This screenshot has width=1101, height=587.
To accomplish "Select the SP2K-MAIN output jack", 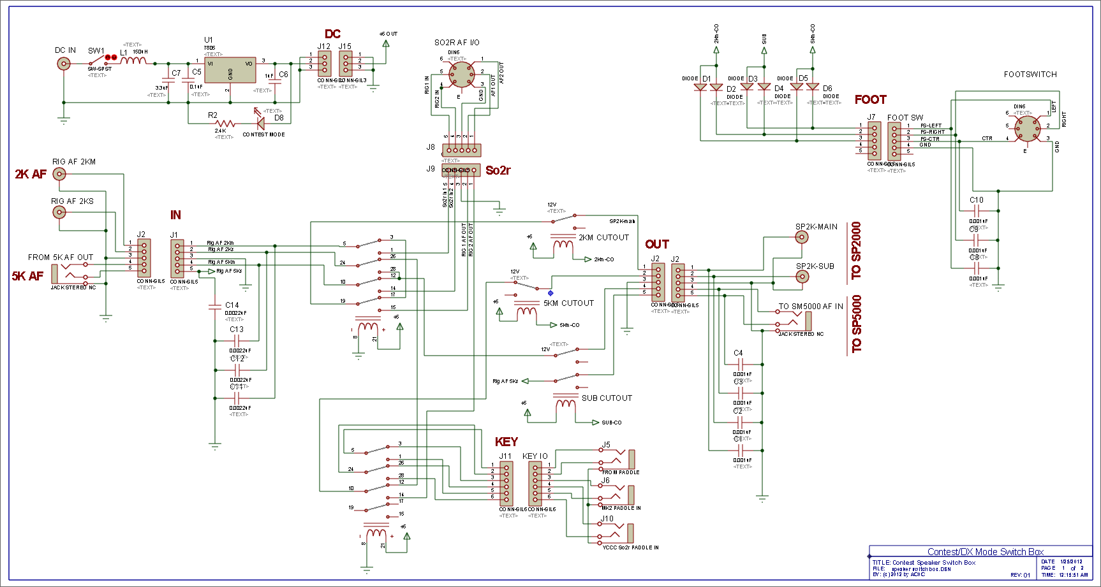I will click(801, 237).
